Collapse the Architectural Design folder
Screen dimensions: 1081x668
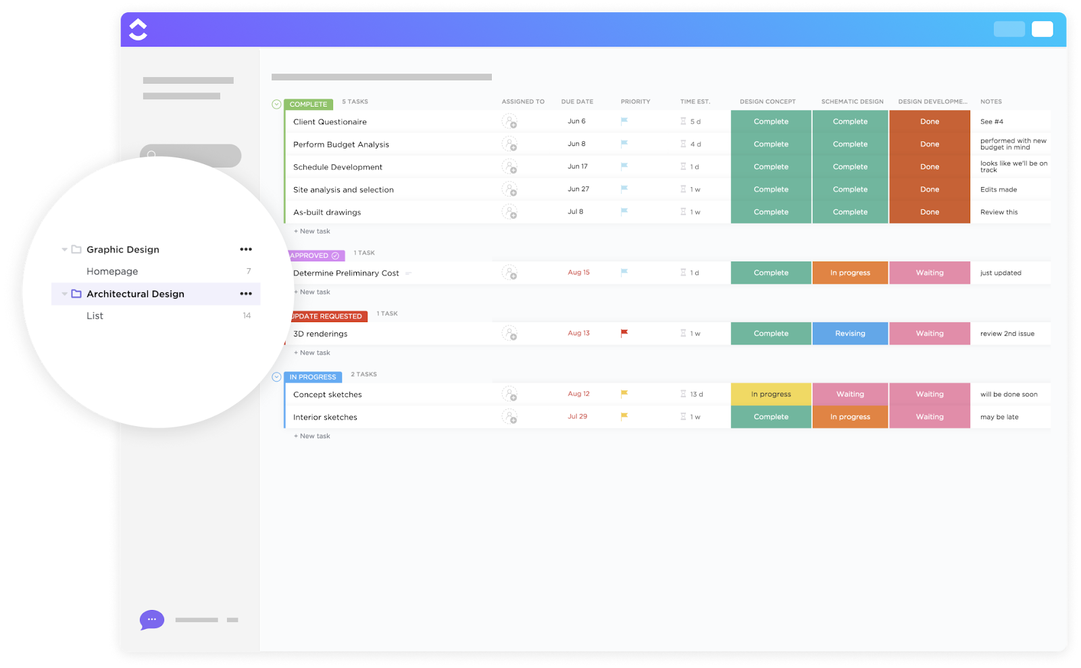(64, 294)
